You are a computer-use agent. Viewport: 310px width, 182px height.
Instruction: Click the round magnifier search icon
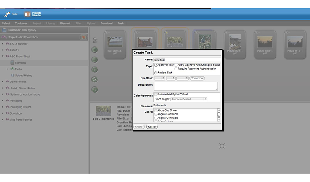tap(95, 89)
